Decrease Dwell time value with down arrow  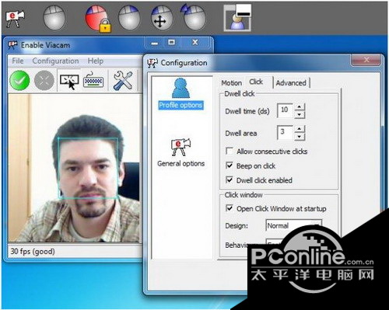tap(300, 114)
